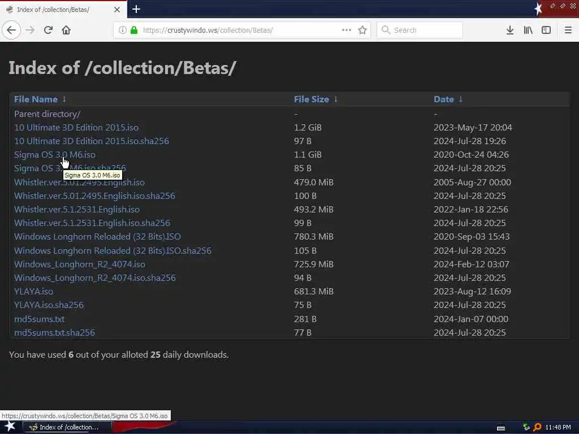579x434 pixels.
Task: Click the keyboard tray icon
Action: click(x=501, y=428)
